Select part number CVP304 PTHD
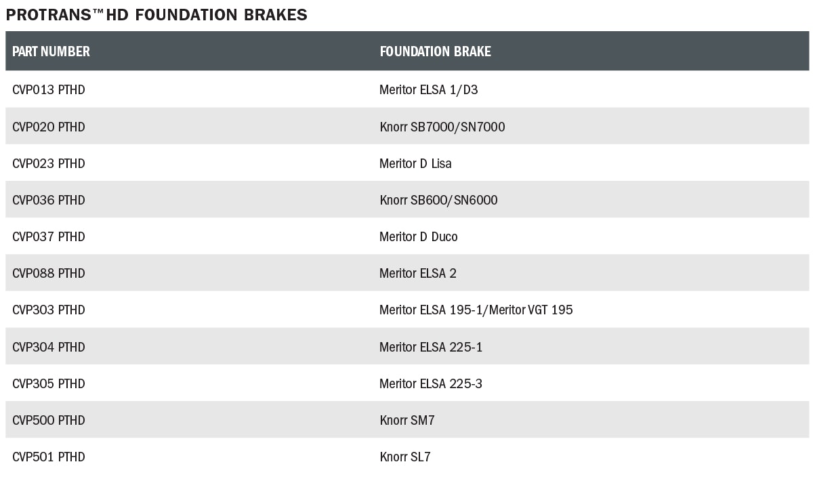The width and height of the screenshot is (813, 481). (49, 347)
